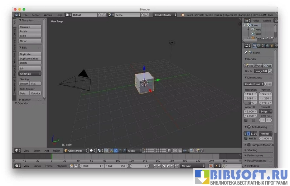Open the Set Origin dropdown
Screen dimensions: 290x186
(30, 73)
